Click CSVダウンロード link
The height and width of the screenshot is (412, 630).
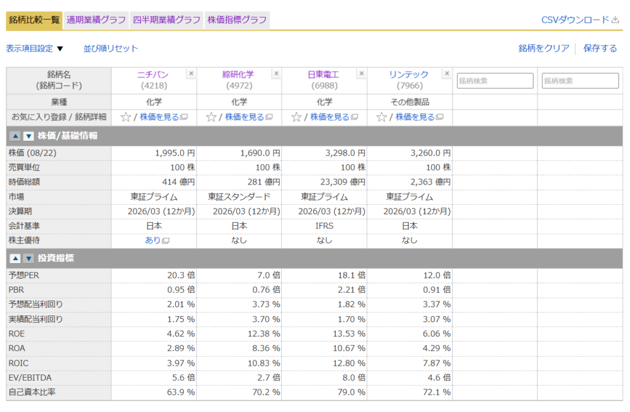coord(575,20)
